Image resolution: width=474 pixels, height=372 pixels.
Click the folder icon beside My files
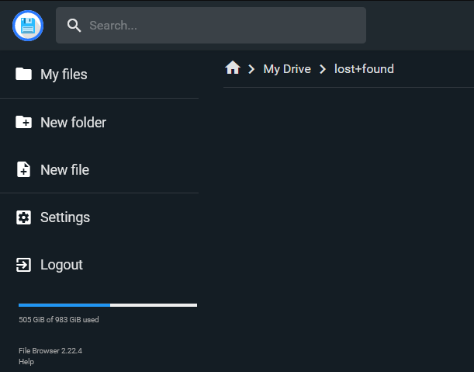23,74
